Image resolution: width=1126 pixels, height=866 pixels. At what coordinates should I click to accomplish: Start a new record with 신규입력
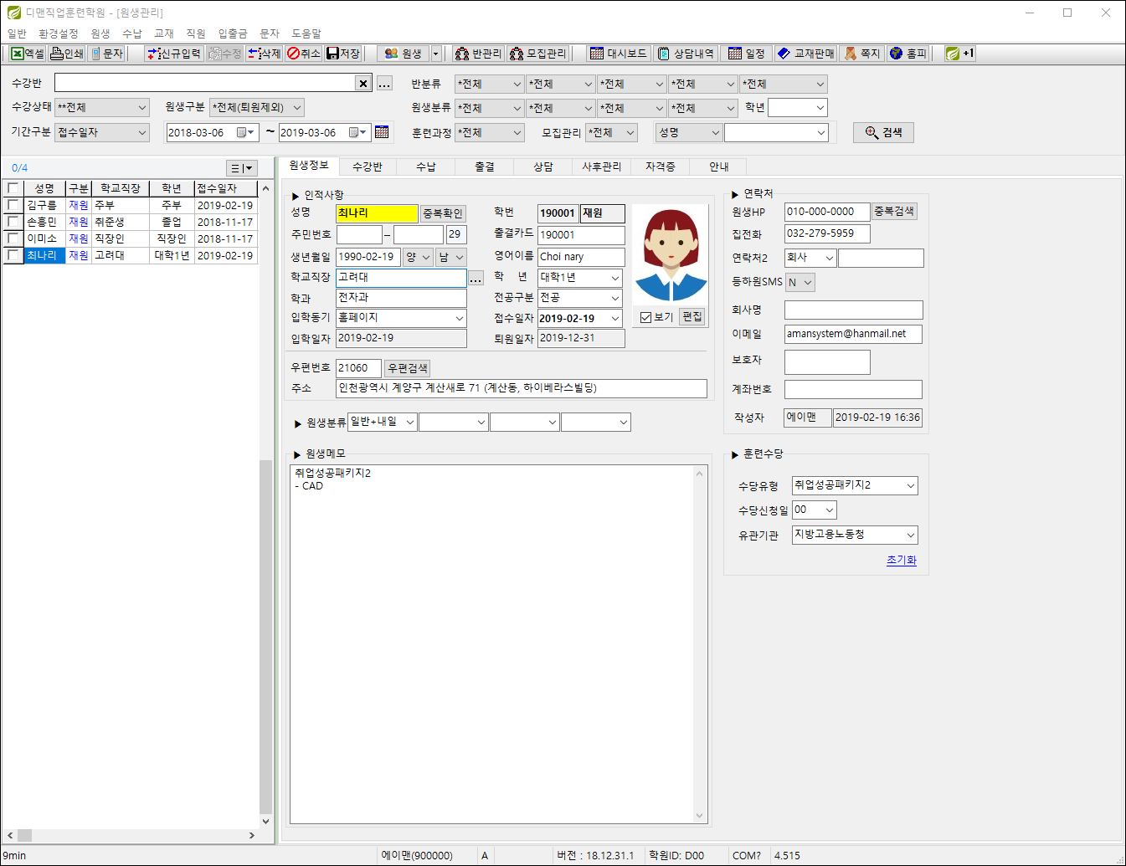(173, 54)
